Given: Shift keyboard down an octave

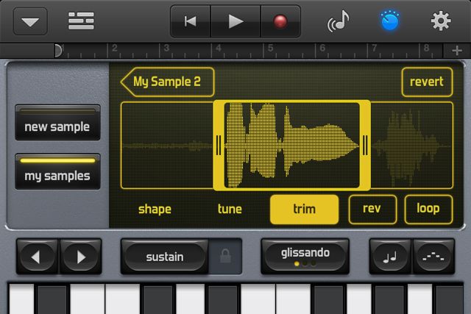Looking at the screenshot, I should pyautogui.click(x=38, y=257).
